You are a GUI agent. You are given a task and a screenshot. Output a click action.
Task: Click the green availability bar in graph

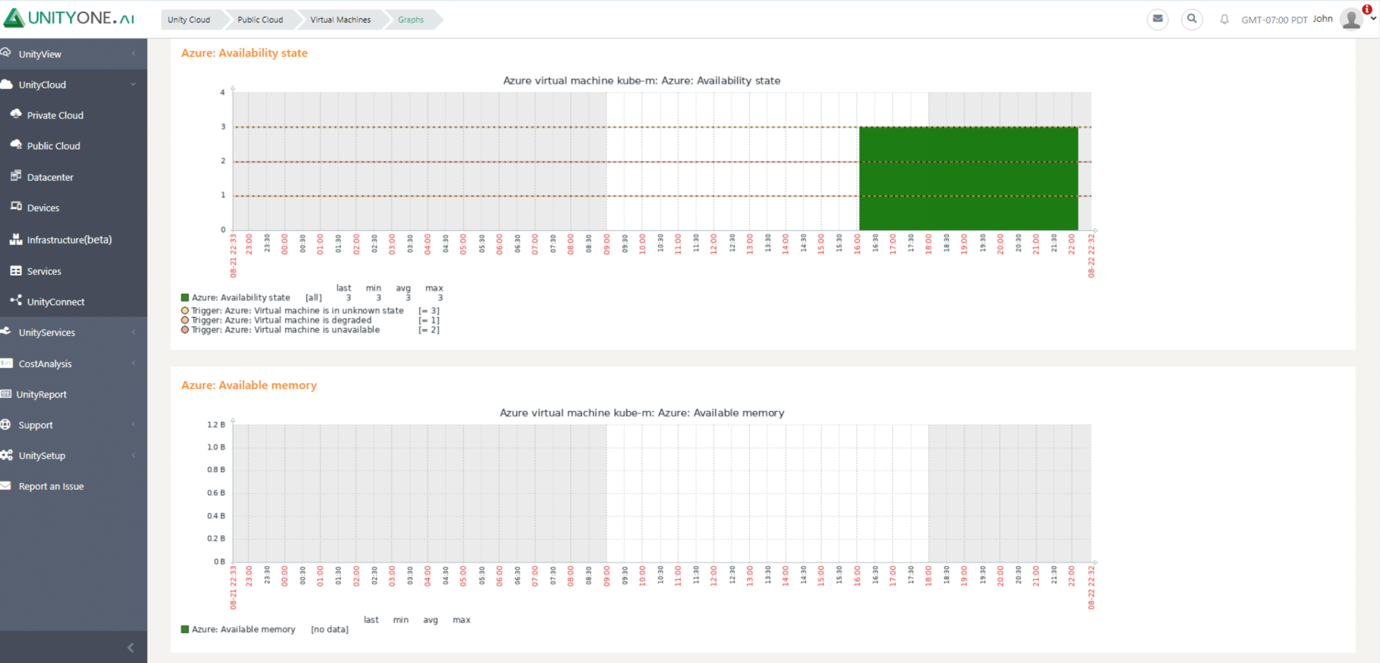pos(968,178)
